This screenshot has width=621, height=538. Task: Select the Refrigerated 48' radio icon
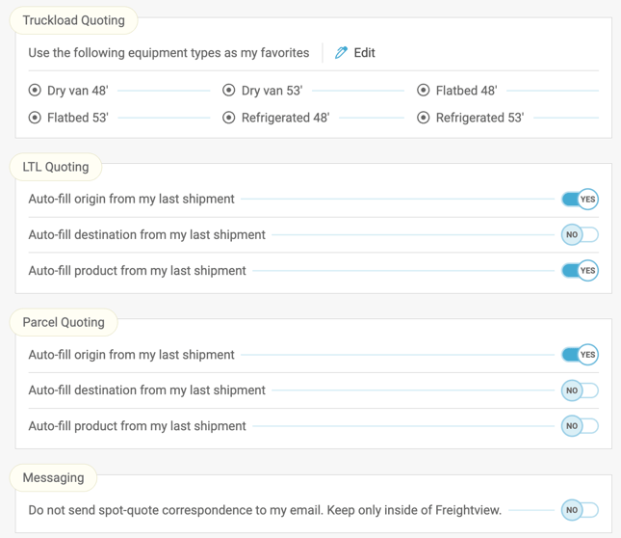point(229,118)
